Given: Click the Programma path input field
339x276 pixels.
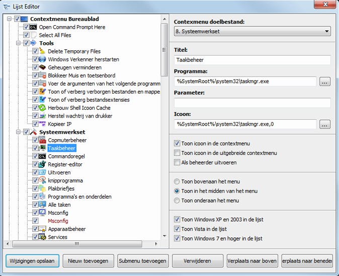Looking at the screenshot, I should pos(245,81).
